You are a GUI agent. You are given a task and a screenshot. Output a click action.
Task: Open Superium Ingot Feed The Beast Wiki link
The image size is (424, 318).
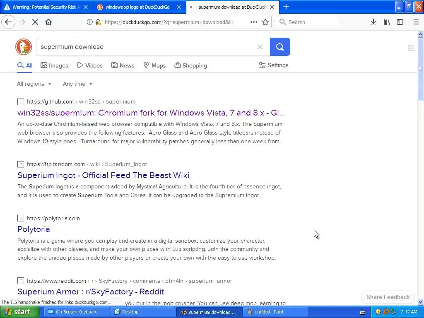(x=103, y=175)
